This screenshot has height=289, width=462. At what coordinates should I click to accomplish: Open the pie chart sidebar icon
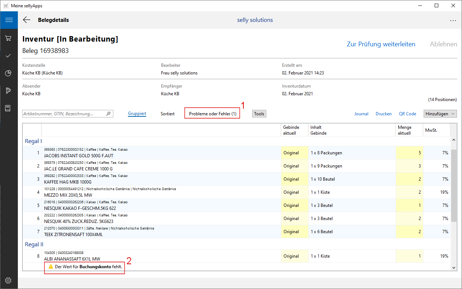tap(8, 73)
